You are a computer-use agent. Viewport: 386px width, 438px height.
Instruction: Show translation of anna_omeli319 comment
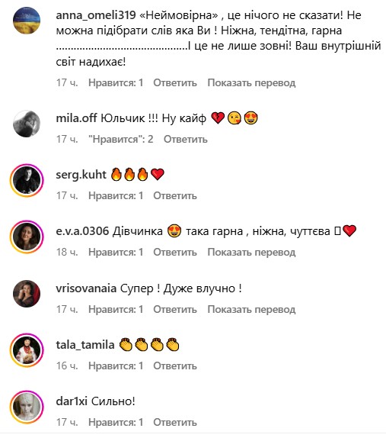[x=251, y=82]
